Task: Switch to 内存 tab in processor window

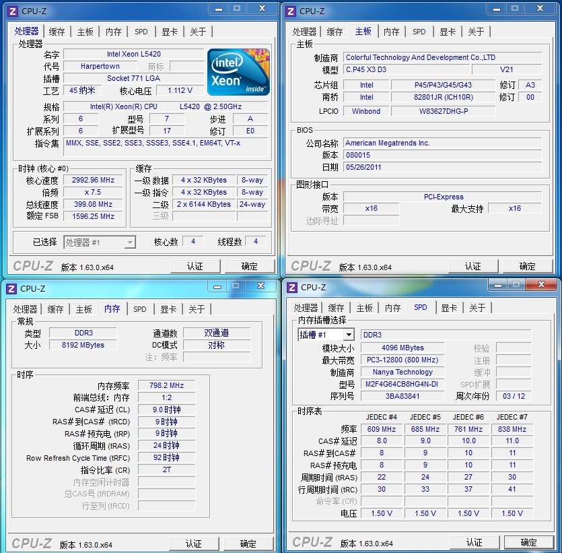Action: pyautogui.click(x=113, y=32)
